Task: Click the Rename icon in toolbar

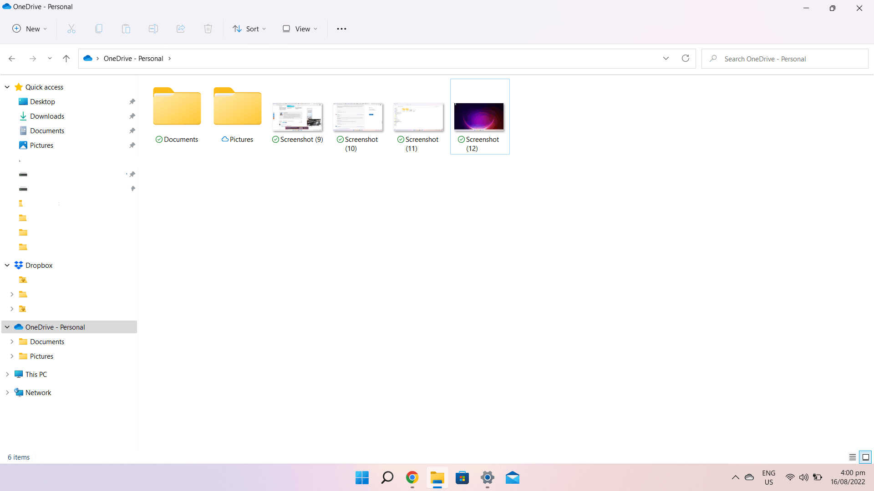Action: tap(153, 29)
